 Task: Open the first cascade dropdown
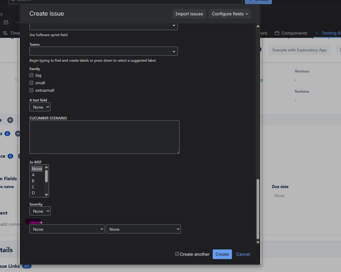67,229
